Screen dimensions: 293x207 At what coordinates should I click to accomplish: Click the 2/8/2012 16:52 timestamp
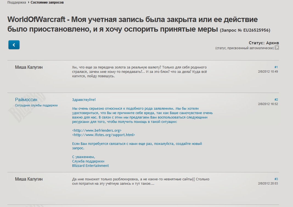[268, 104]
